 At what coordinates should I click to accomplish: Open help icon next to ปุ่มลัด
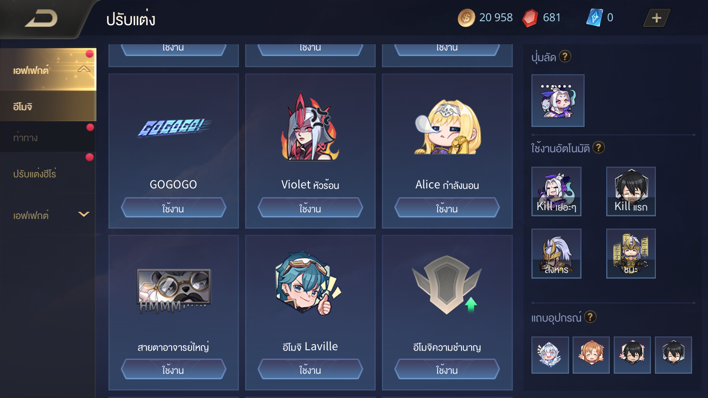coord(565,57)
